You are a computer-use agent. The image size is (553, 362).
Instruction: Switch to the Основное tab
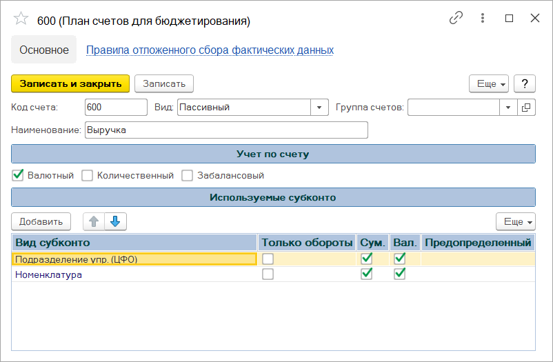pyautogui.click(x=44, y=50)
